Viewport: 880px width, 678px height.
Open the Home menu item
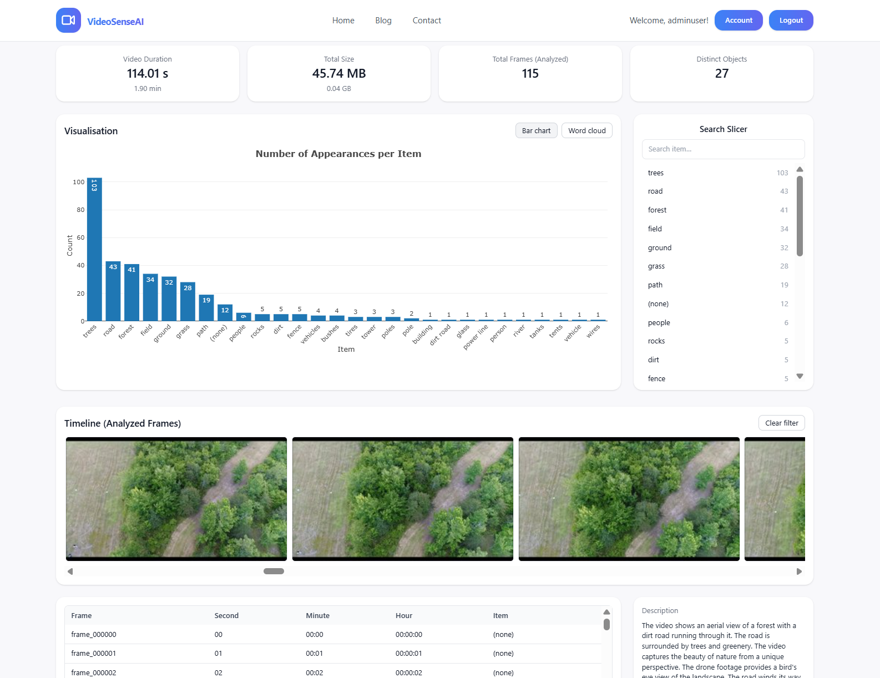point(343,21)
